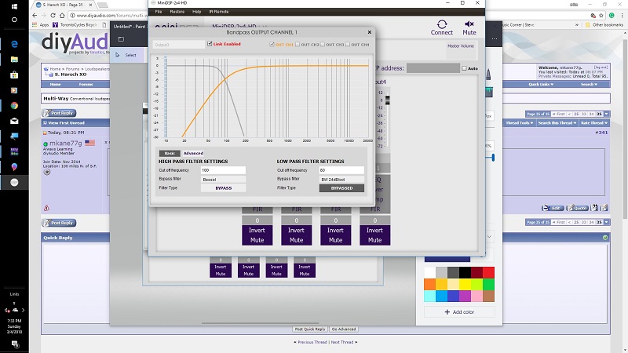
Task: Expand the Search menu in forum navbar
Action: [590, 85]
